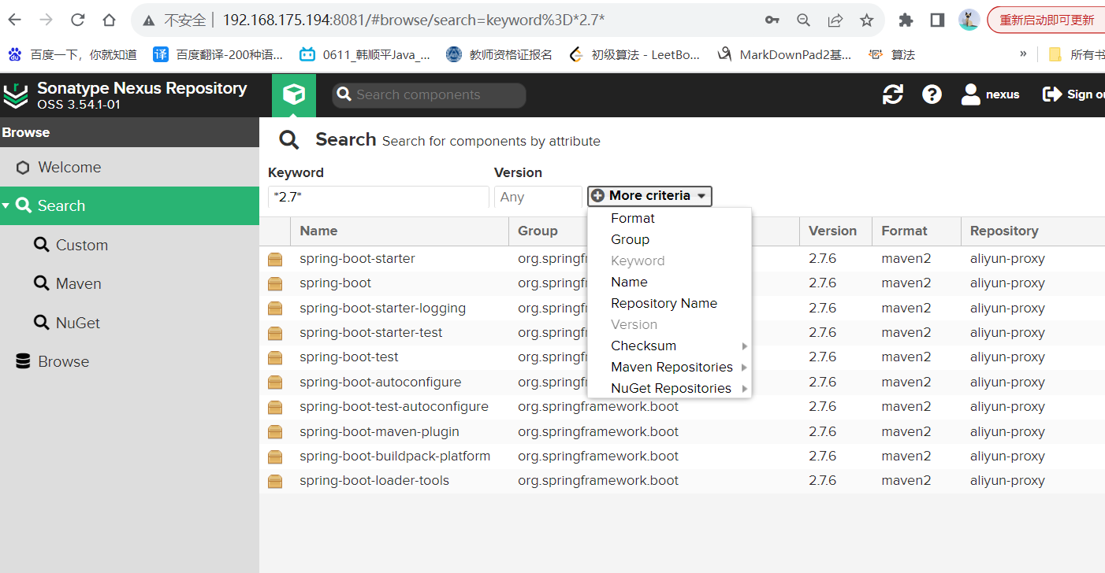Viewport: 1105px width, 573px height.
Task: Open 百度翻译 bookmark
Action: click(218, 54)
